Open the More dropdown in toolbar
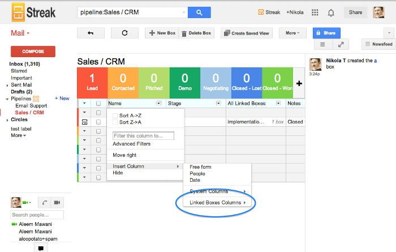The image size is (396, 252). (292, 33)
